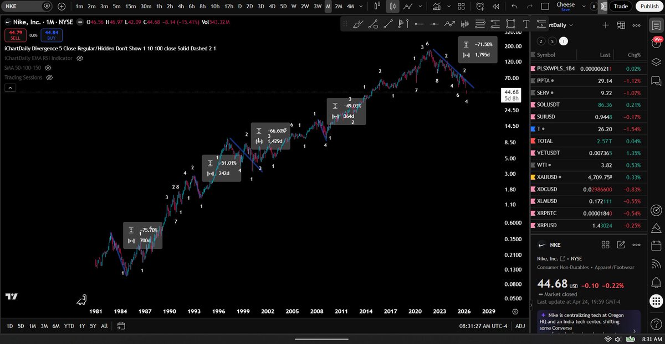The height and width of the screenshot is (344, 665).
Task: Select the zigzag path drawing tool
Action: click(449, 24)
